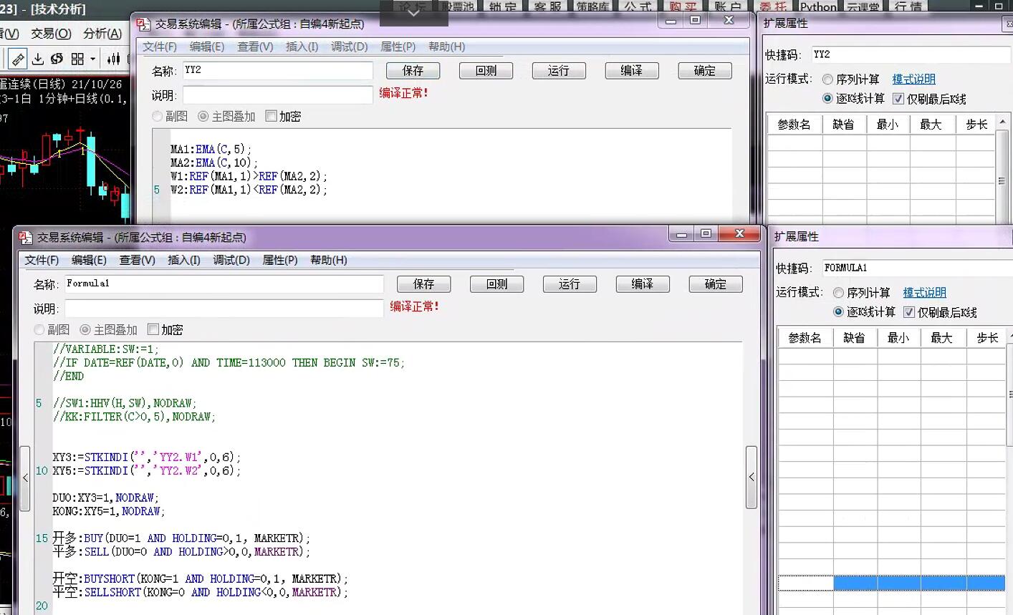This screenshot has height=615, width=1013.
Task: Click the candlestick chart type icon
Action: (x=113, y=59)
